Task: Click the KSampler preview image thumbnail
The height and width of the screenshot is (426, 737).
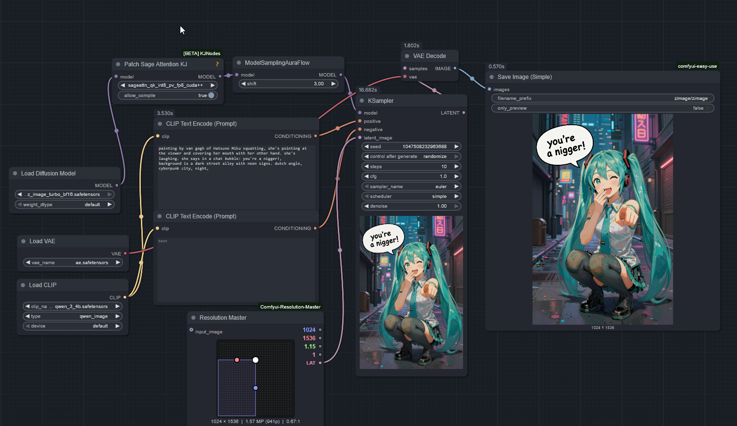Action: point(411,292)
